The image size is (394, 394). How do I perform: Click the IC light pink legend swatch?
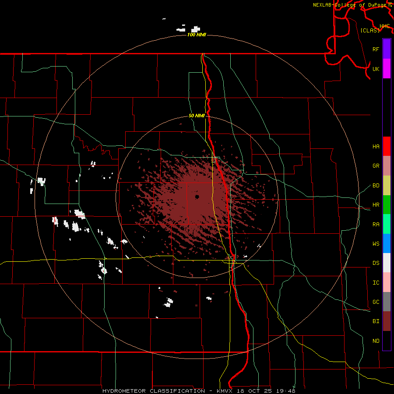coord(387,282)
